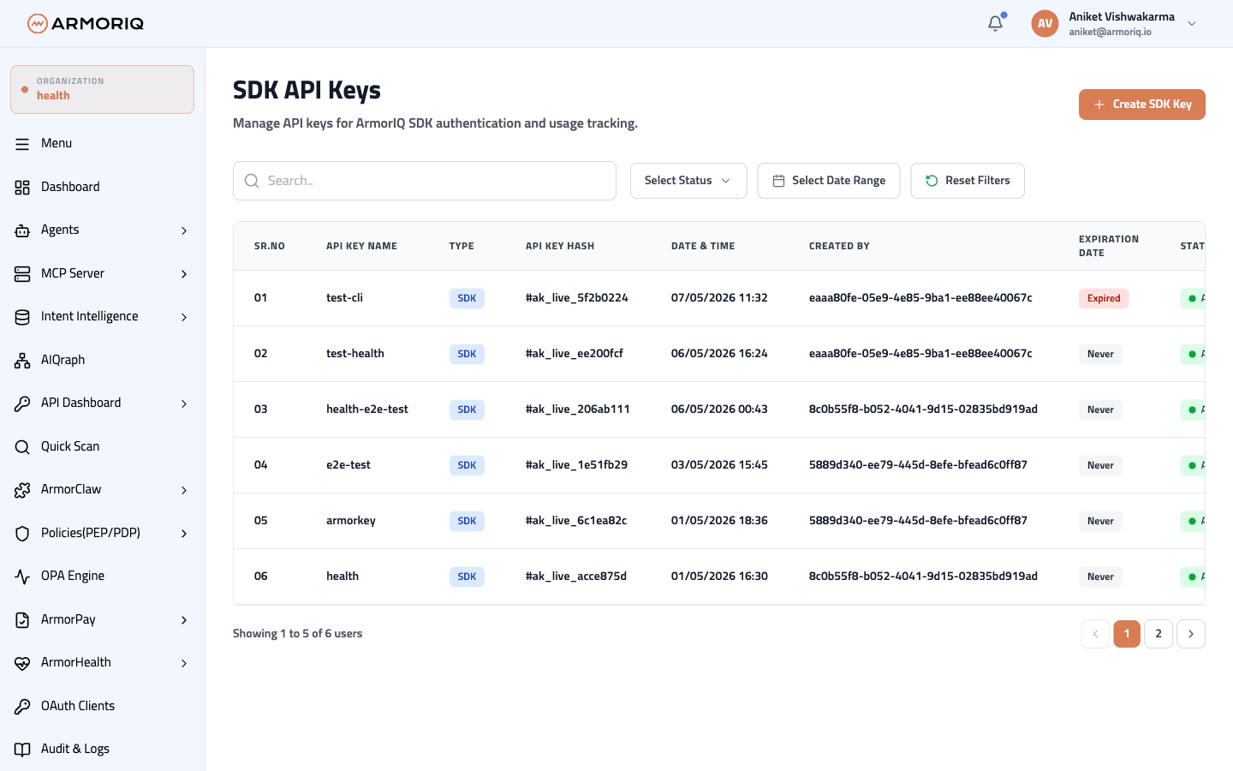Image resolution: width=1233 pixels, height=771 pixels.
Task: Click Reset Filters button
Action: click(968, 181)
